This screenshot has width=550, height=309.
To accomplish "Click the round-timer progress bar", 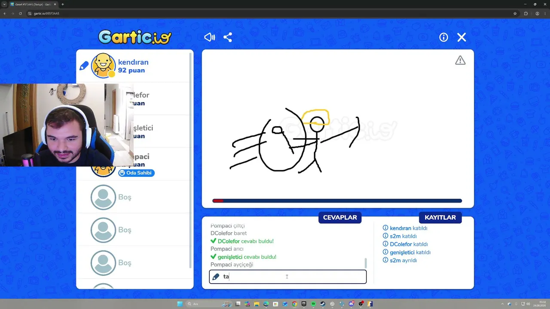I will 337,201.
